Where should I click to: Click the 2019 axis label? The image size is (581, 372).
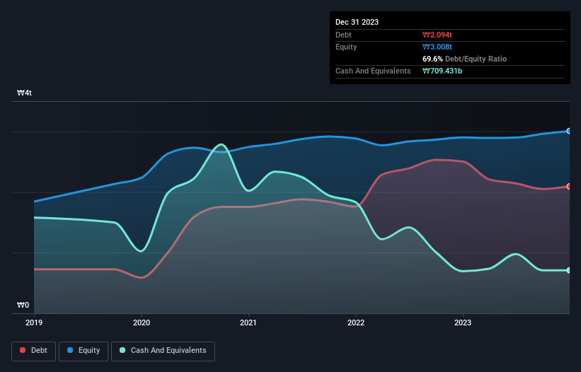pyautogui.click(x=34, y=322)
